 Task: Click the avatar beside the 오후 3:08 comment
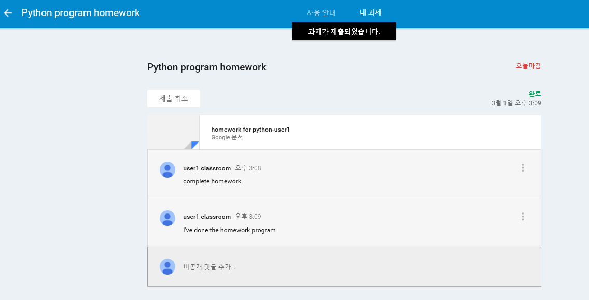pyautogui.click(x=167, y=170)
